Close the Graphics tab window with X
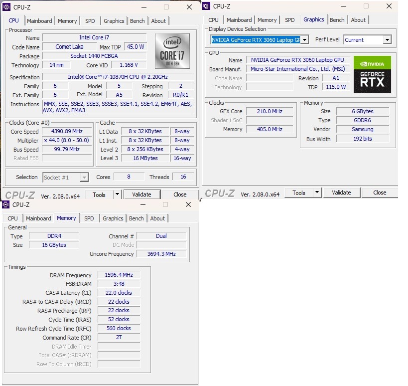Viewport: 408px width, 386px height. pyautogui.click(x=389, y=6)
